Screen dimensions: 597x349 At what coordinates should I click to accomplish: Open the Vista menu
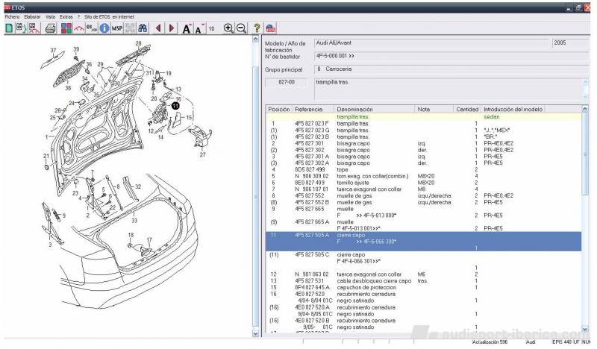coord(50,16)
